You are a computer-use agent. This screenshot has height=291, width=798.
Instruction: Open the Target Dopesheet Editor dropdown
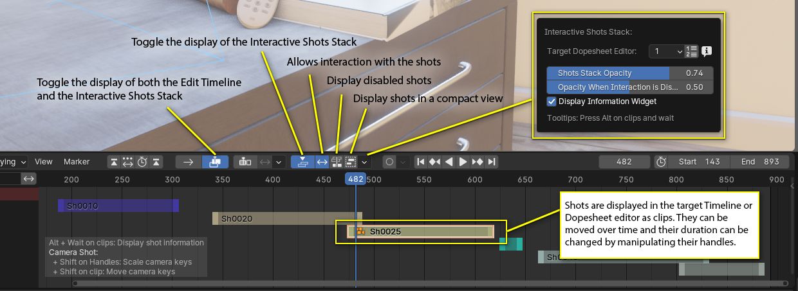tap(666, 51)
